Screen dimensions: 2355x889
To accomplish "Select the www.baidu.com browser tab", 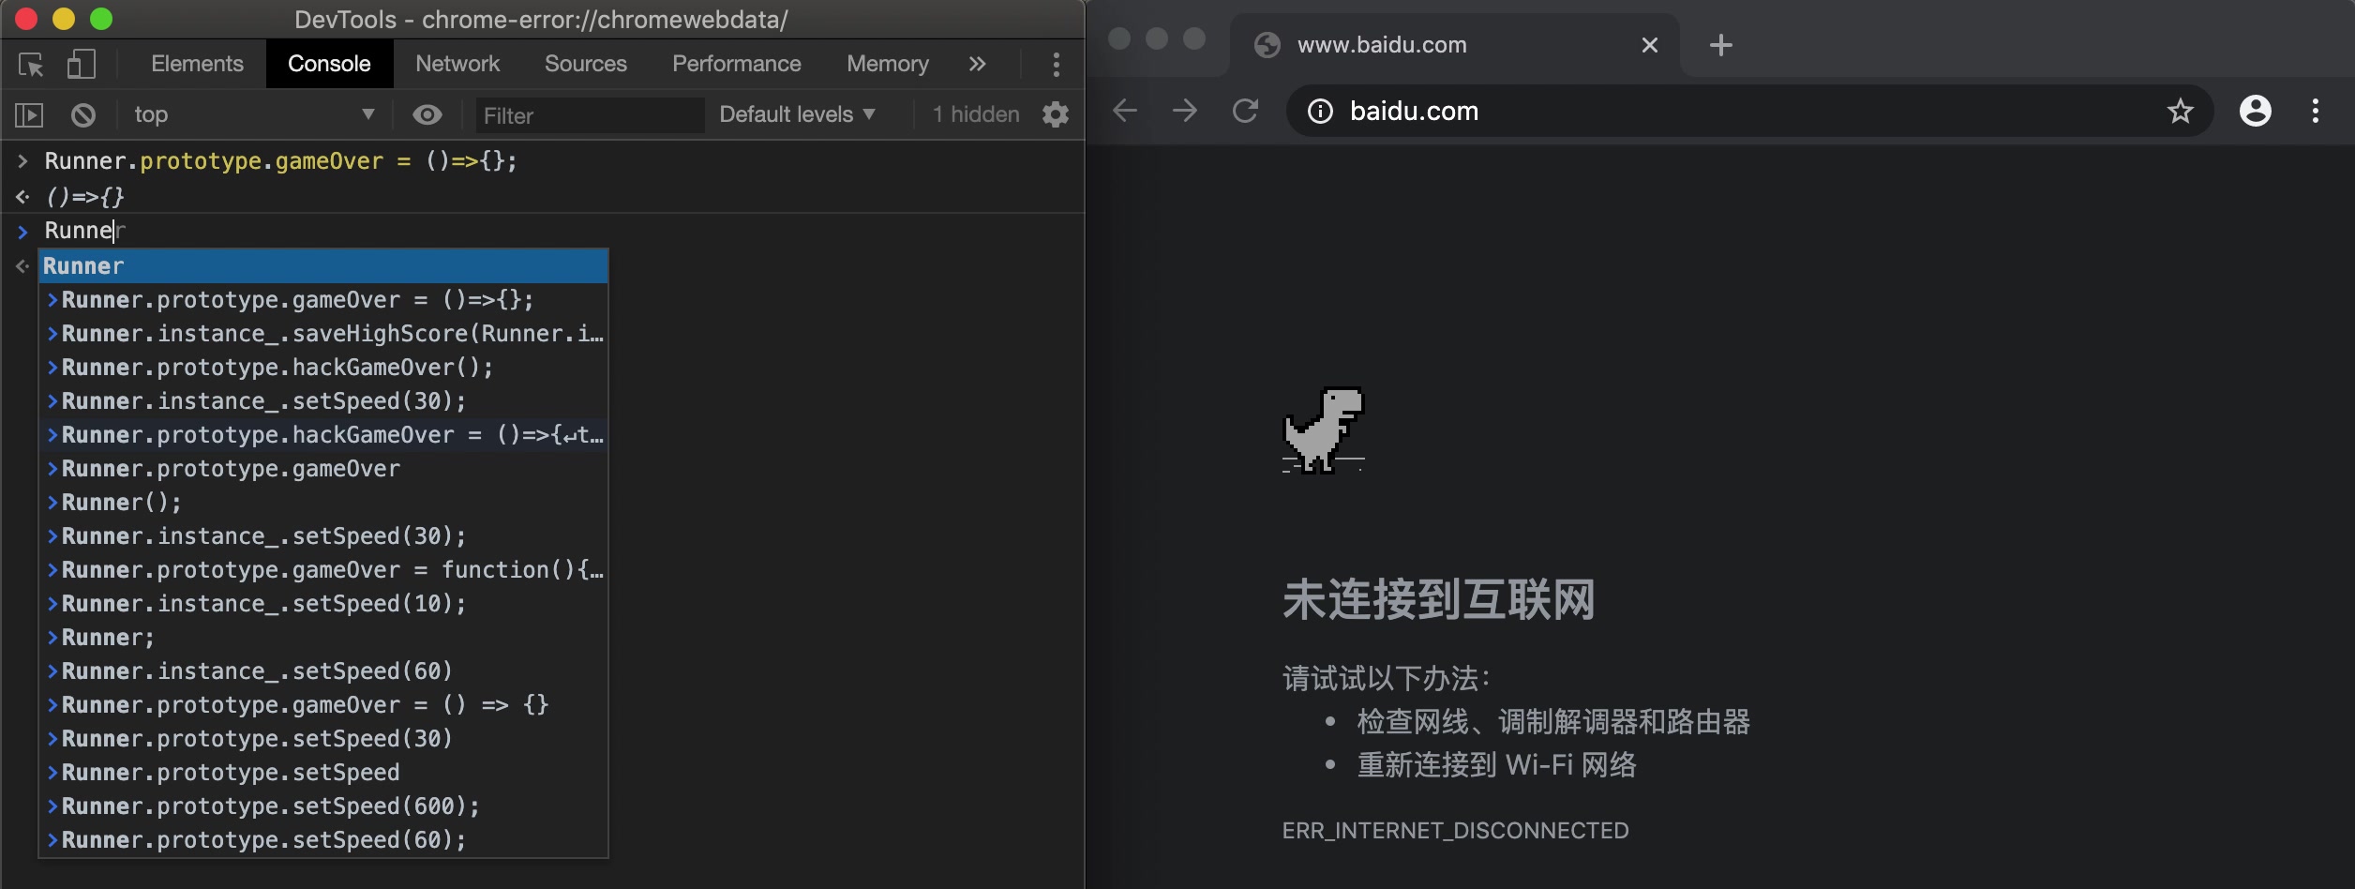I will [x=1455, y=45].
